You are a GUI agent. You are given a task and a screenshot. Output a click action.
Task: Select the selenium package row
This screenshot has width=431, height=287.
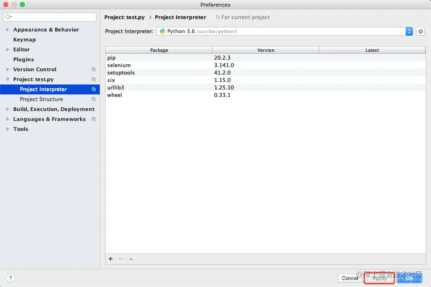[x=265, y=65]
